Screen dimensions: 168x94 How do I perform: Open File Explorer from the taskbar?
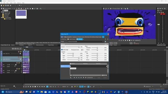coord(42,92)
